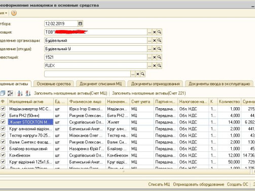Open the help question mark icon
Screen dimensions: 255x191
tap(14, 13)
